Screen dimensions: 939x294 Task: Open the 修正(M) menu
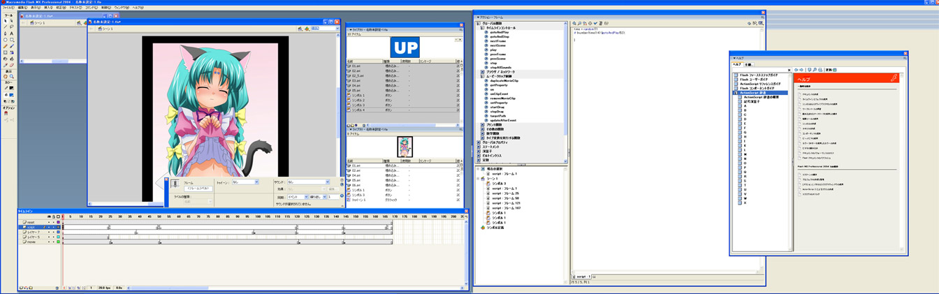61,8
